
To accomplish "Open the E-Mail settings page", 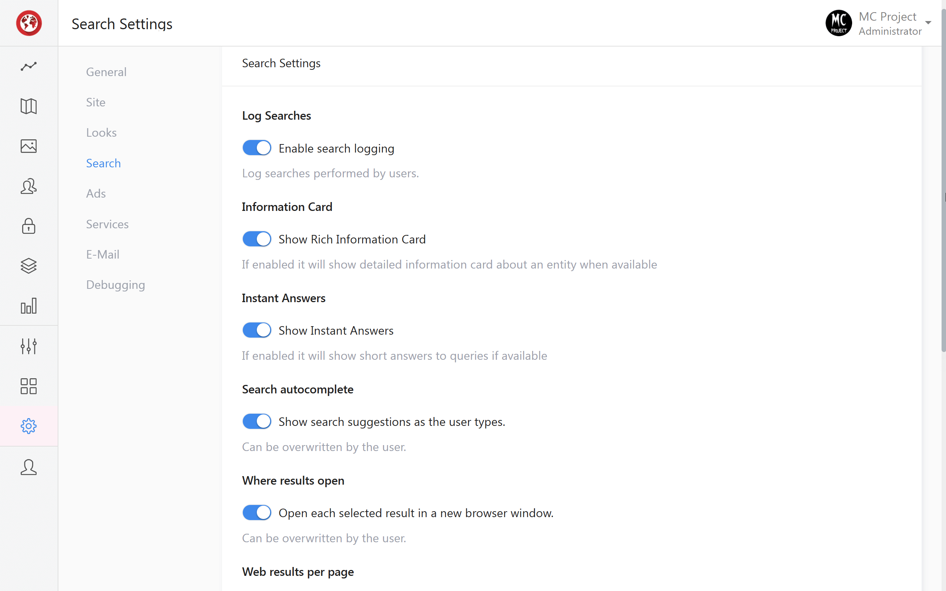I will pos(102,254).
